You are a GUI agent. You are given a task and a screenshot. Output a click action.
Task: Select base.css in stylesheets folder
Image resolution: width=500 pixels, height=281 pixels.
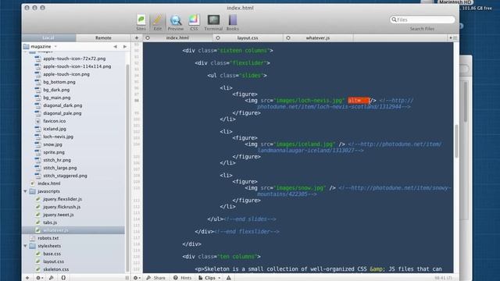click(x=52, y=254)
